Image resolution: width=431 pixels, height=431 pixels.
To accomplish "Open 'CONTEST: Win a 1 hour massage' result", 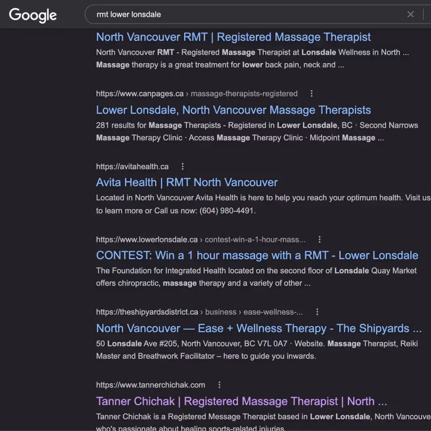I will pyautogui.click(x=257, y=255).
